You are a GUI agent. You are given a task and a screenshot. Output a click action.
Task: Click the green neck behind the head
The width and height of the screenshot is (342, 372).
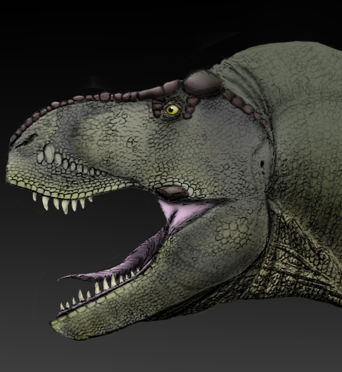294,105
